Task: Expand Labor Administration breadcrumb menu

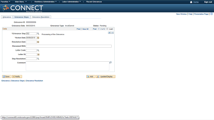Action: click(x=71, y=2)
